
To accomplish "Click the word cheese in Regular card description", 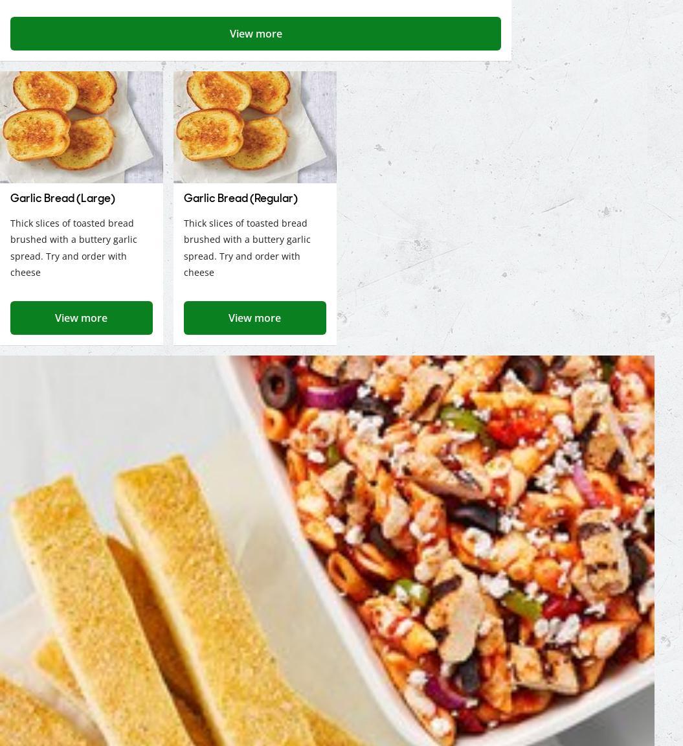I will pyautogui.click(x=199, y=273).
